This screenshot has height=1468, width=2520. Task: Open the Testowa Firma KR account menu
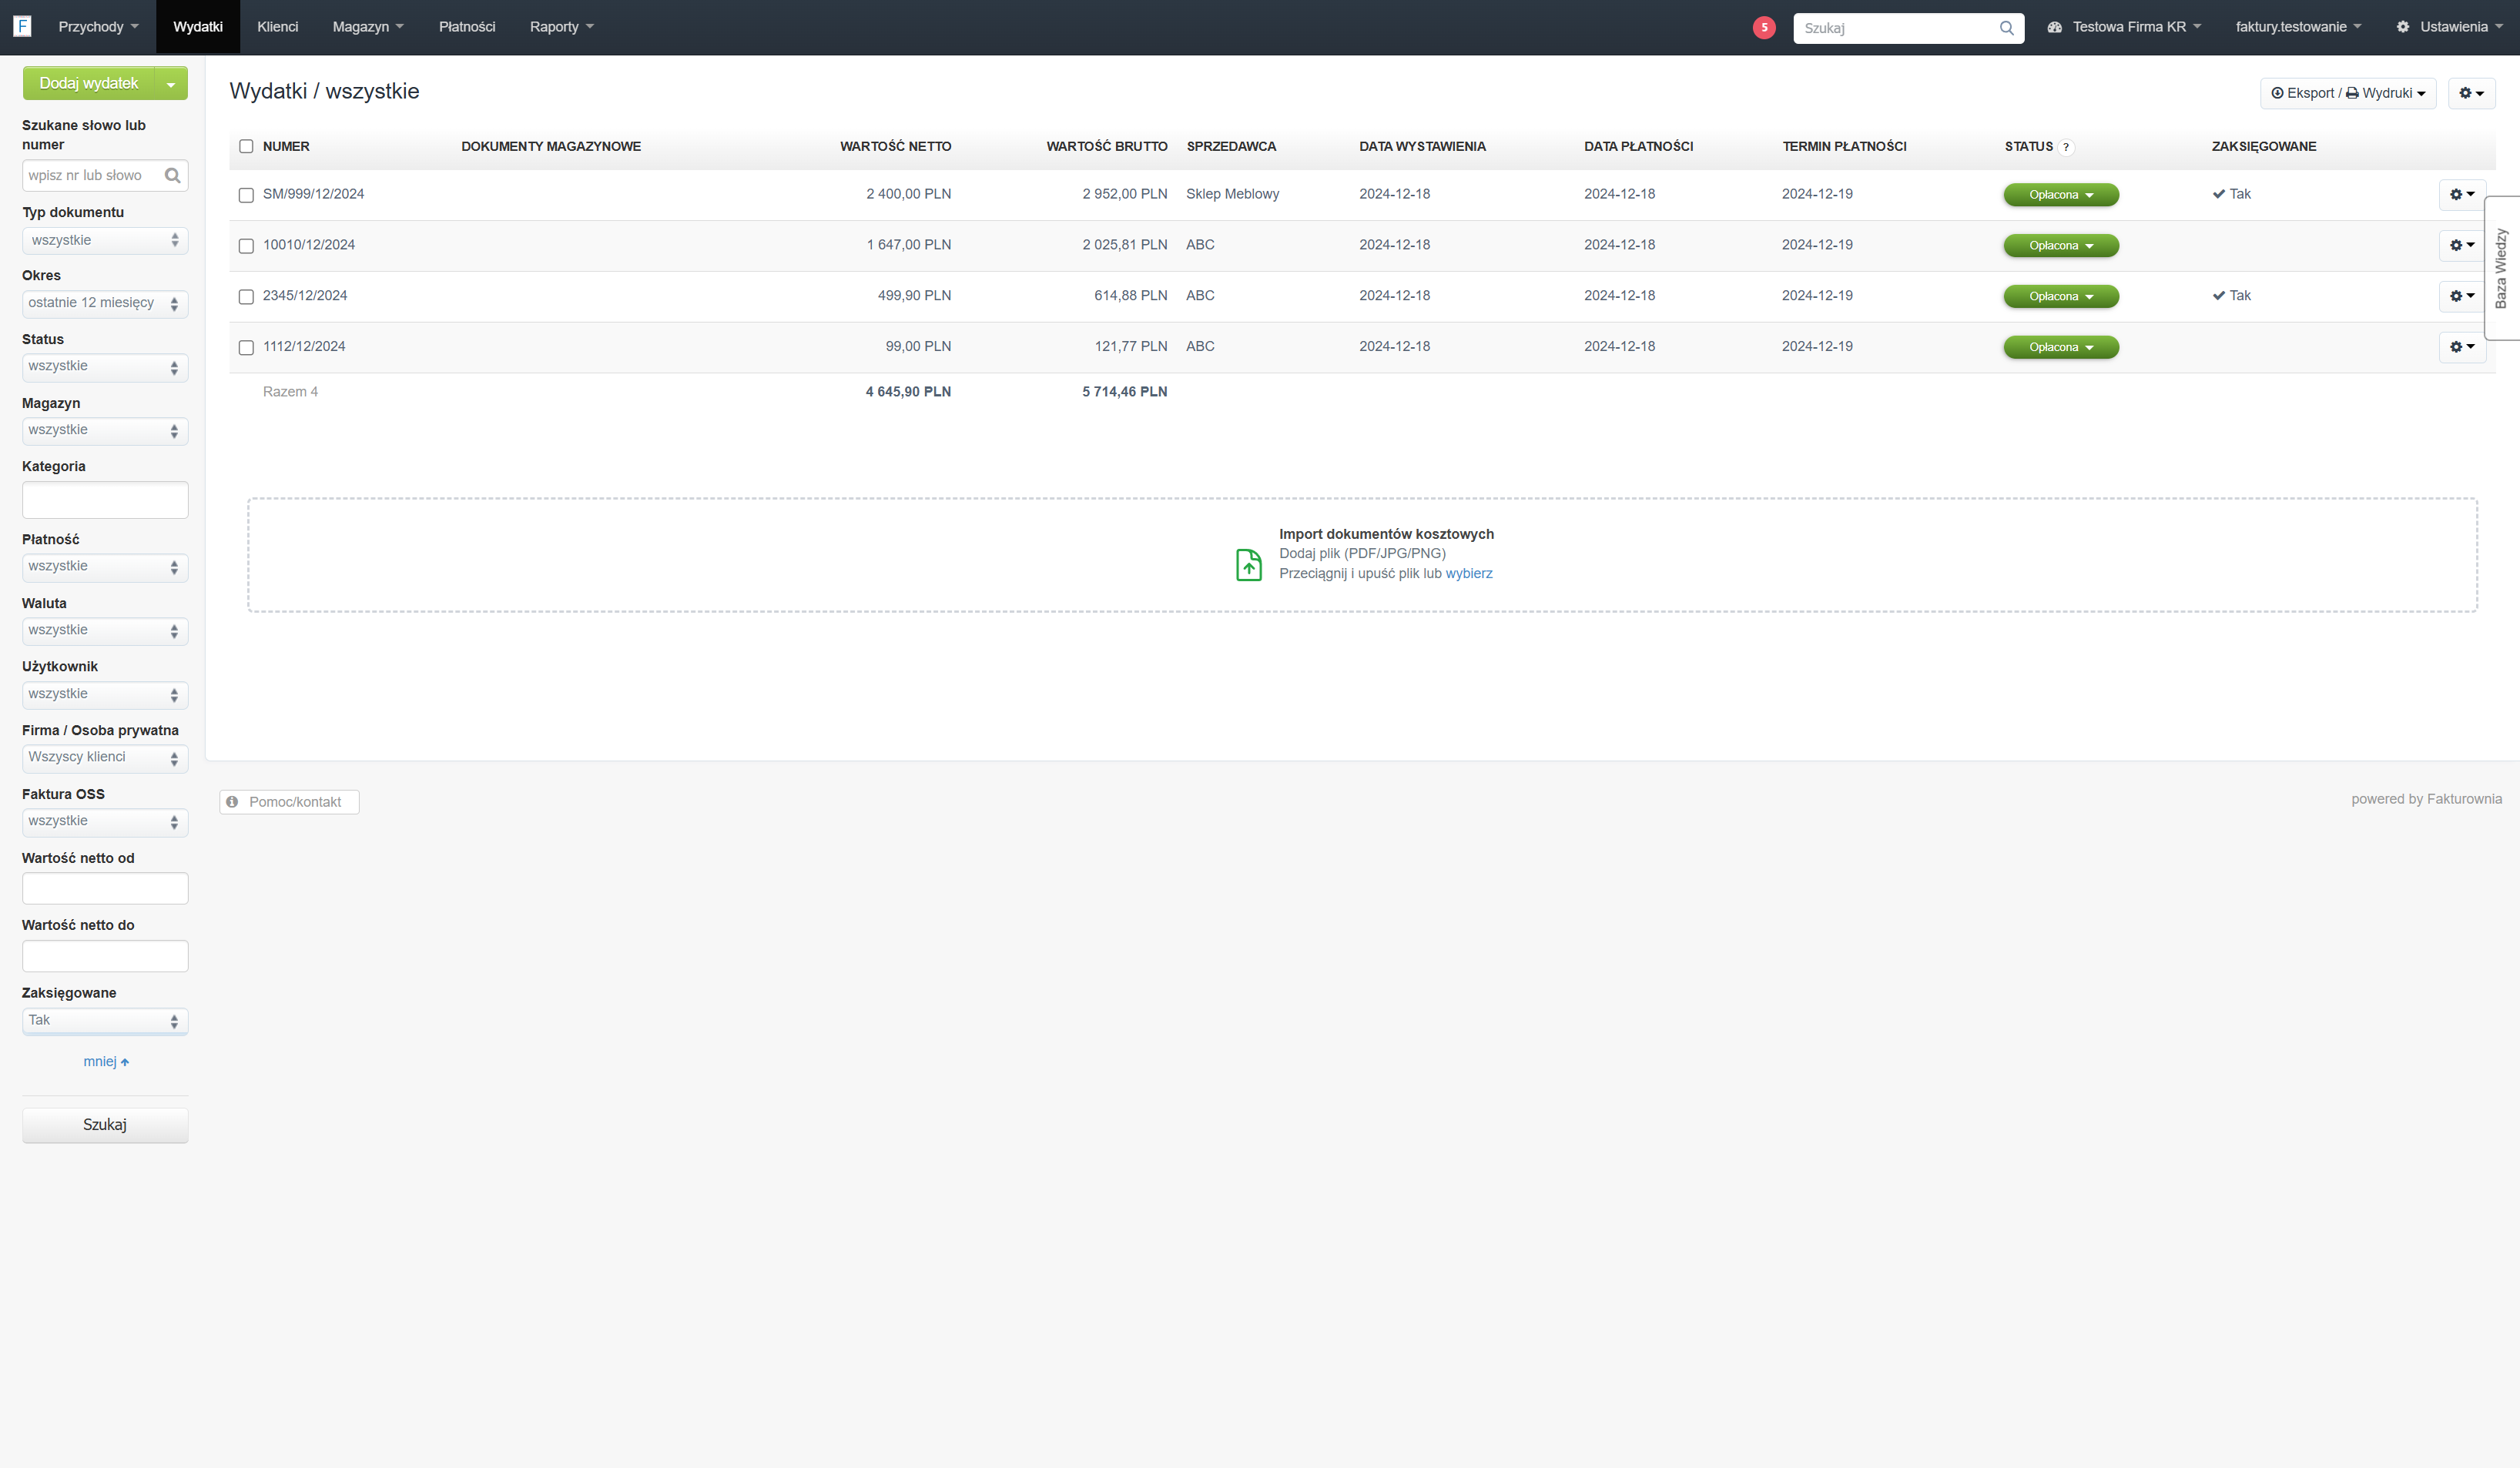pos(2124,27)
